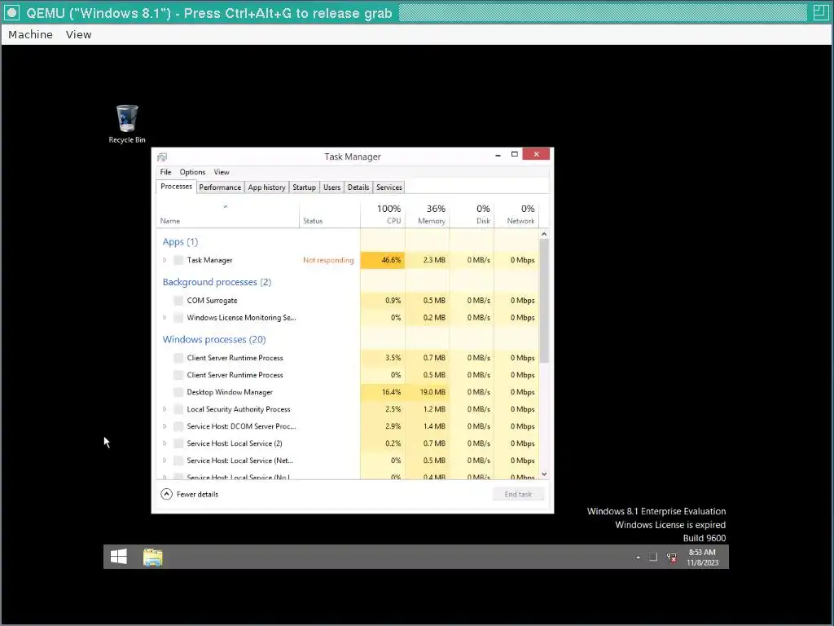Click the process list scroll up arrow

pos(543,234)
